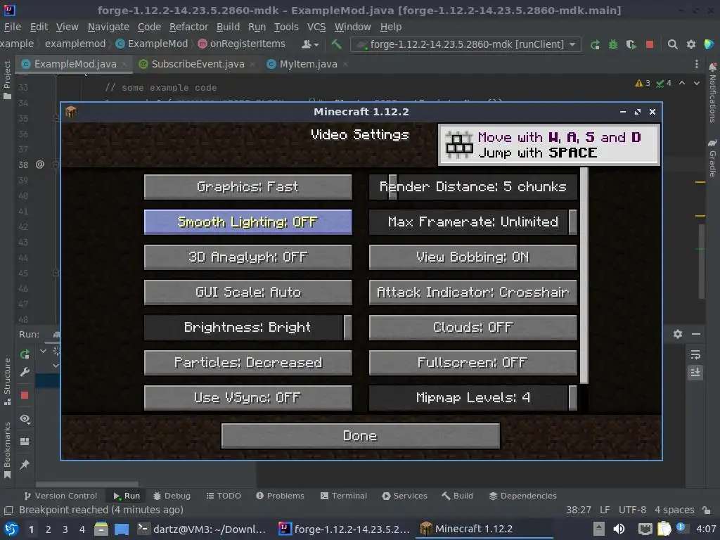Open the Problems tool window tab
Viewport: 720px width, 540px height.
click(x=280, y=496)
